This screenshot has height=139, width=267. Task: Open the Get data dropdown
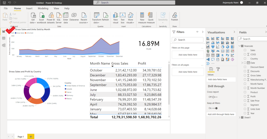click(33, 18)
